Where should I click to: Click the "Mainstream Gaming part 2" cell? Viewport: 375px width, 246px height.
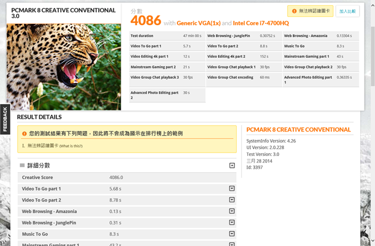(x=153, y=67)
